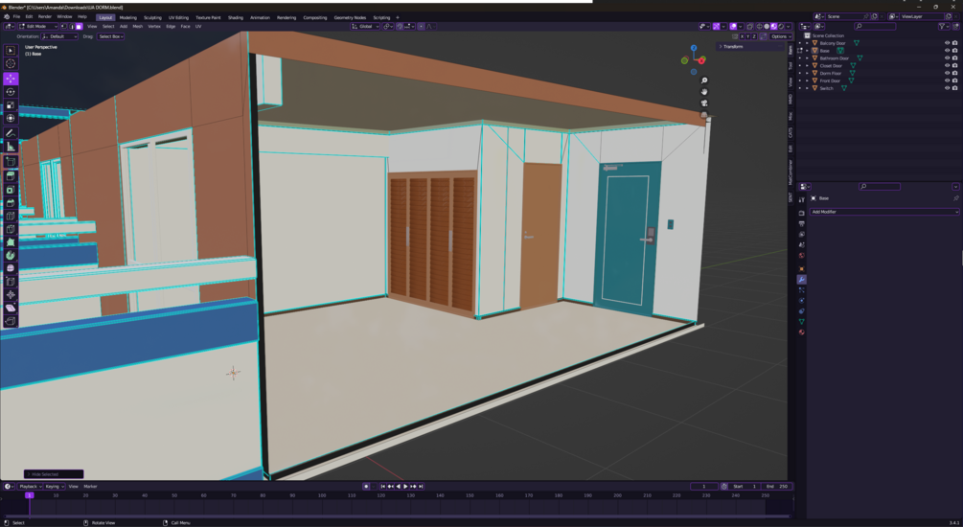The width and height of the screenshot is (963, 527).
Task: Activate the Transform tool
Action: tap(11, 118)
